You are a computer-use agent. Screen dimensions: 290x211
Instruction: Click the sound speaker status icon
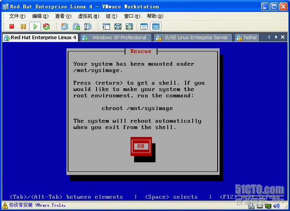click(x=276, y=205)
